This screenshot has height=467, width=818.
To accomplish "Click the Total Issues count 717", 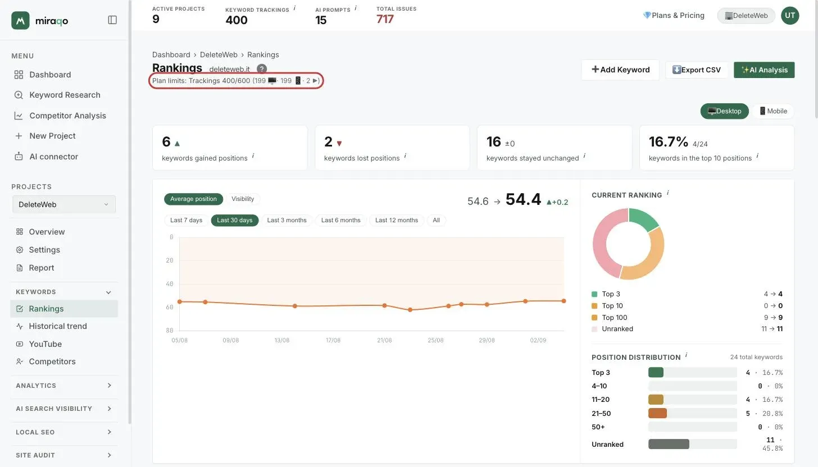I will pyautogui.click(x=385, y=19).
